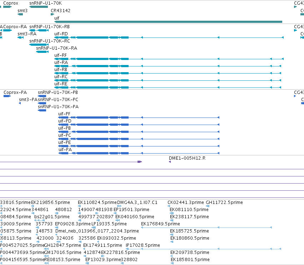Select the snRNP-U1-70K-PC protein label
Viewport: 304px width, 265px height.
(x=58, y=100)
